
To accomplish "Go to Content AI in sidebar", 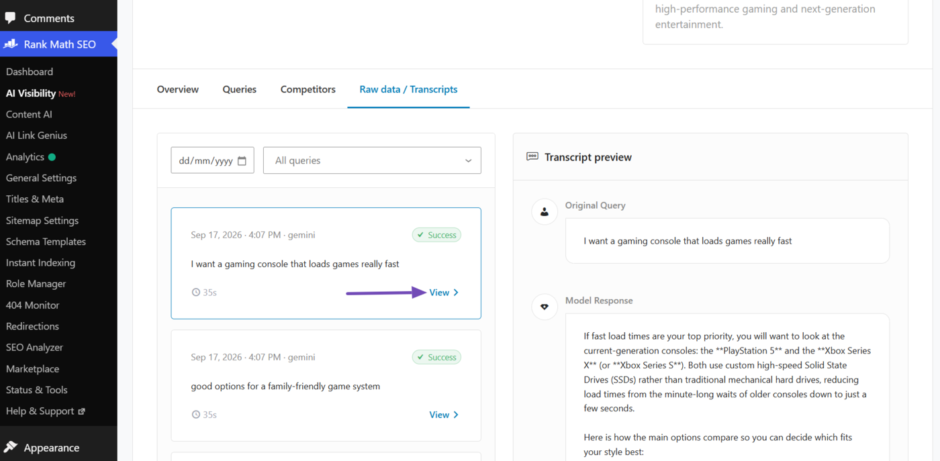I will [x=29, y=114].
